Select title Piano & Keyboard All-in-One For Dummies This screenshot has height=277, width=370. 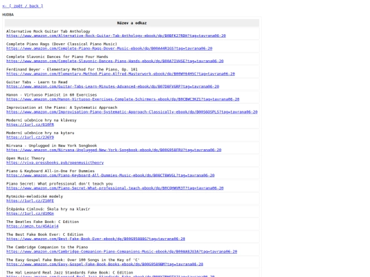pos(50,171)
